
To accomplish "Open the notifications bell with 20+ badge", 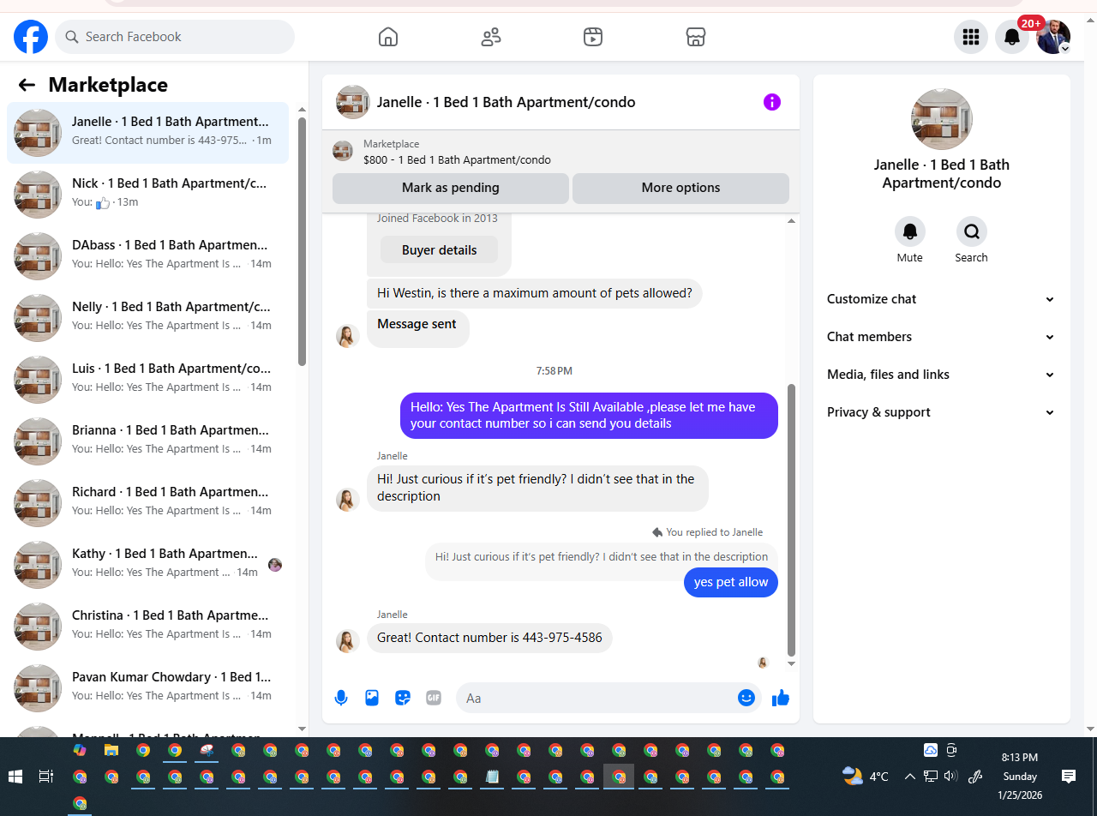I will click(x=1012, y=37).
